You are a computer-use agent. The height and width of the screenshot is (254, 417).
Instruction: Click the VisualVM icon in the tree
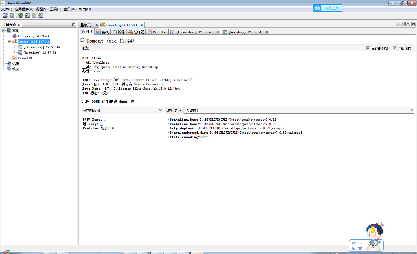pyautogui.click(x=14, y=58)
